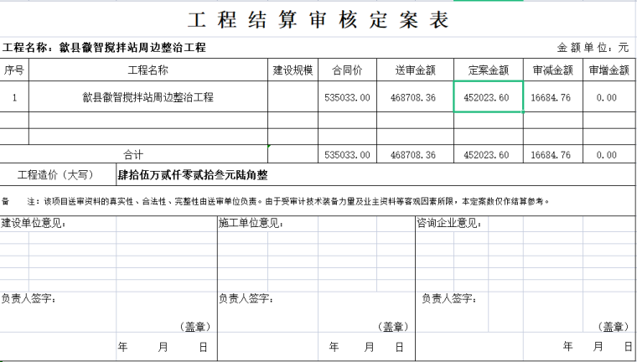The image size is (637, 362).
Task: Select the 序号 column header cell
Action: pos(14,70)
